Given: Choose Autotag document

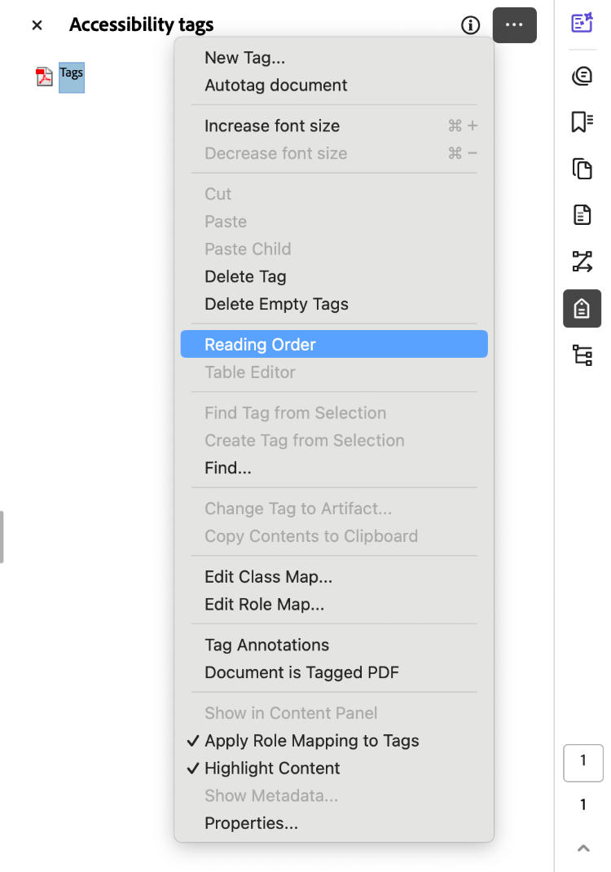Looking at the screenshot, I should click(x=275, y=85).
